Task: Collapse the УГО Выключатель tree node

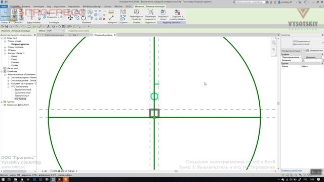Action: click(x=9, y=86)
